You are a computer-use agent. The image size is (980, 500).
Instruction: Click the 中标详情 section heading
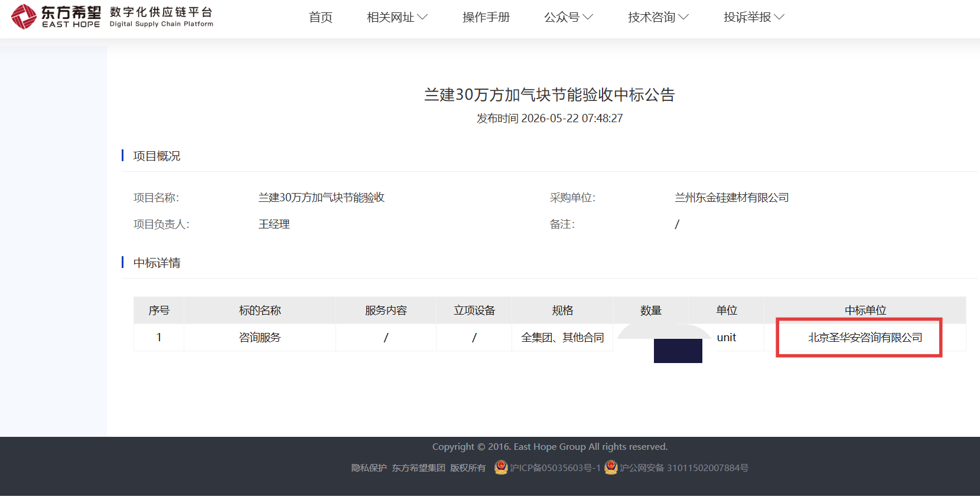(x=157, y=263)
